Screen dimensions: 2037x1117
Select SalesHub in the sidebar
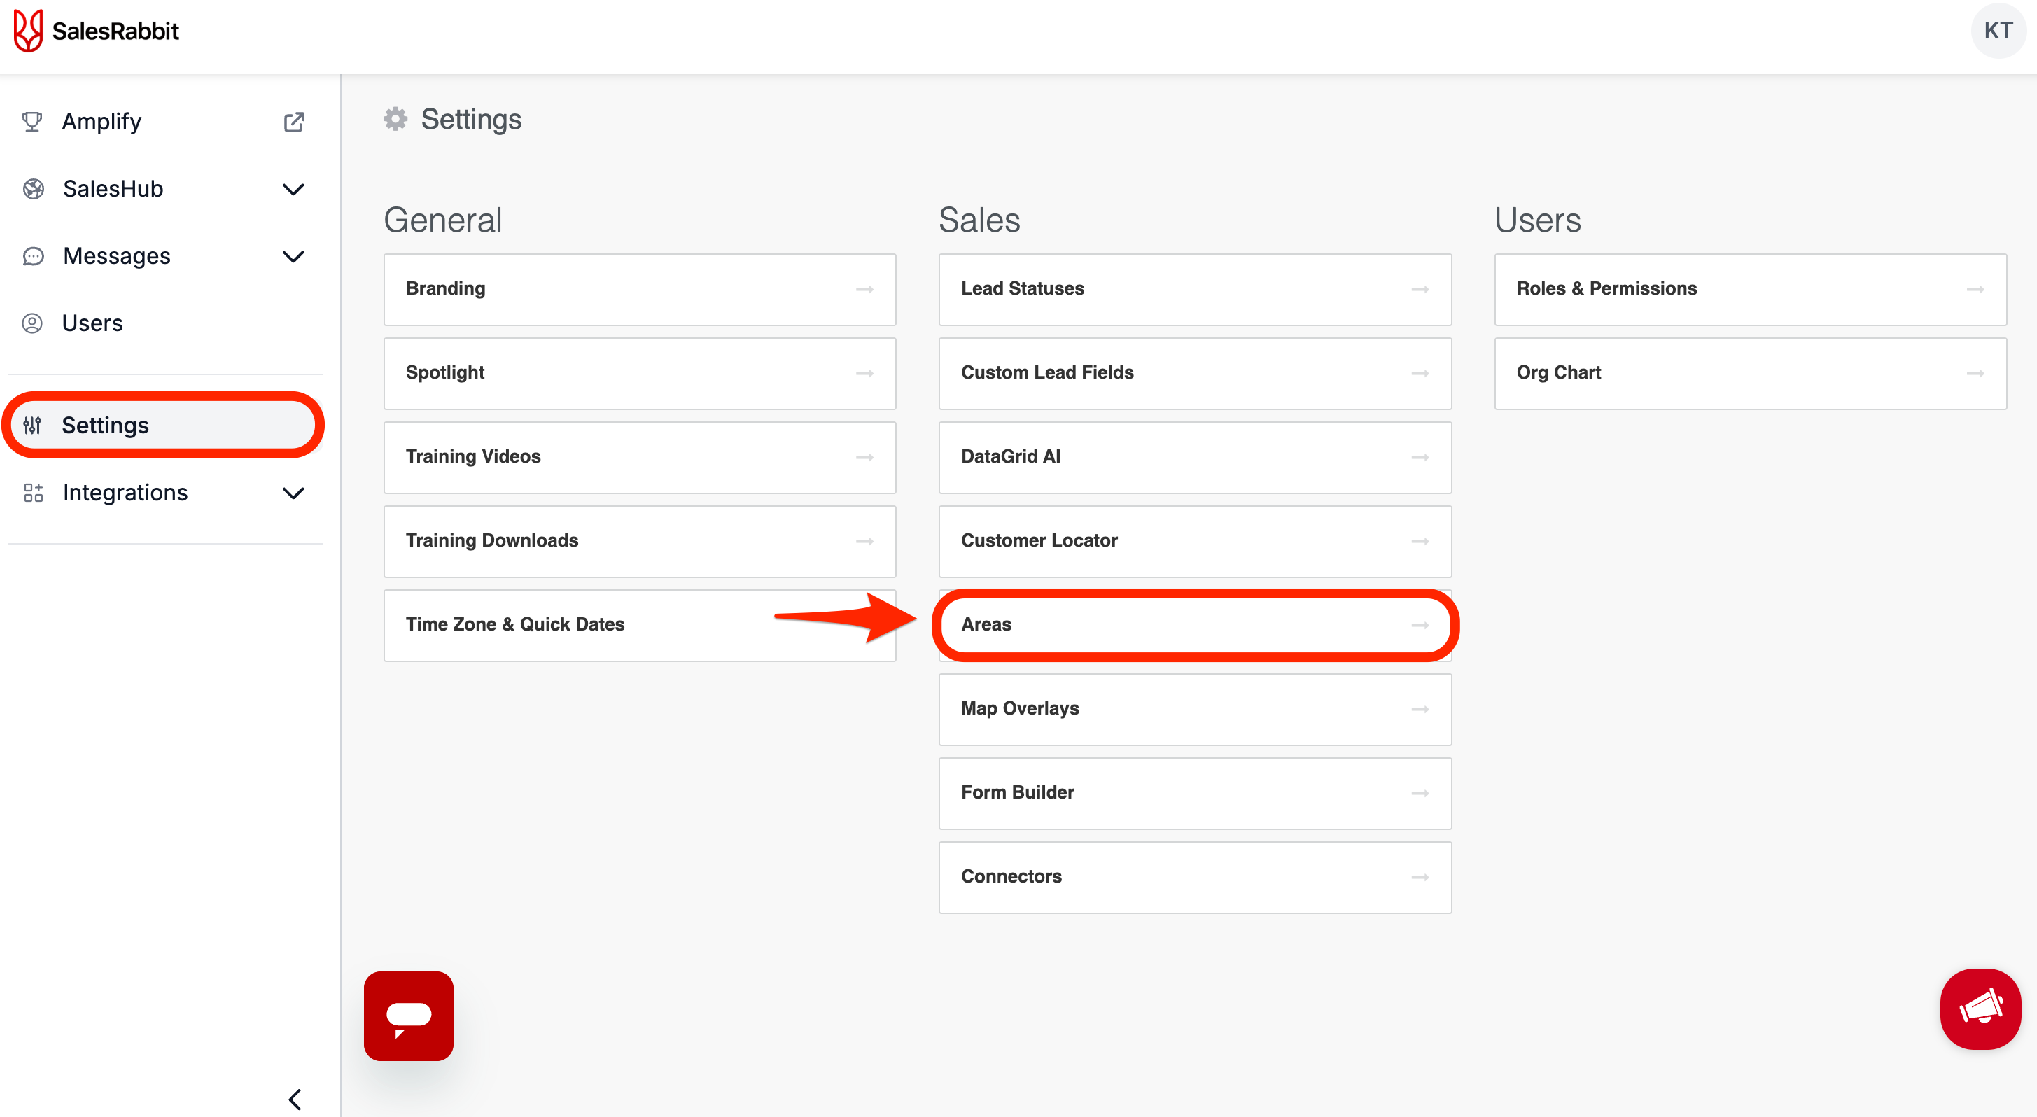point(165,189)
